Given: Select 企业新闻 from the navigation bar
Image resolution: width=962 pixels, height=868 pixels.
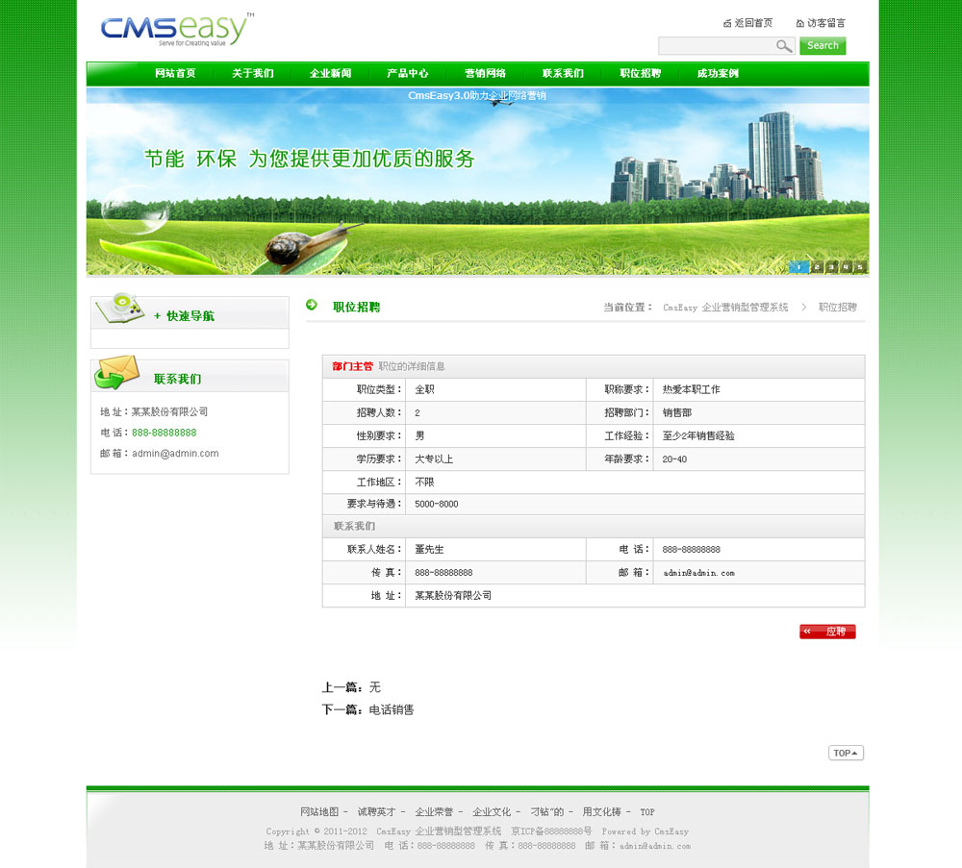Looking at the screenshot, I should (330, 74).
